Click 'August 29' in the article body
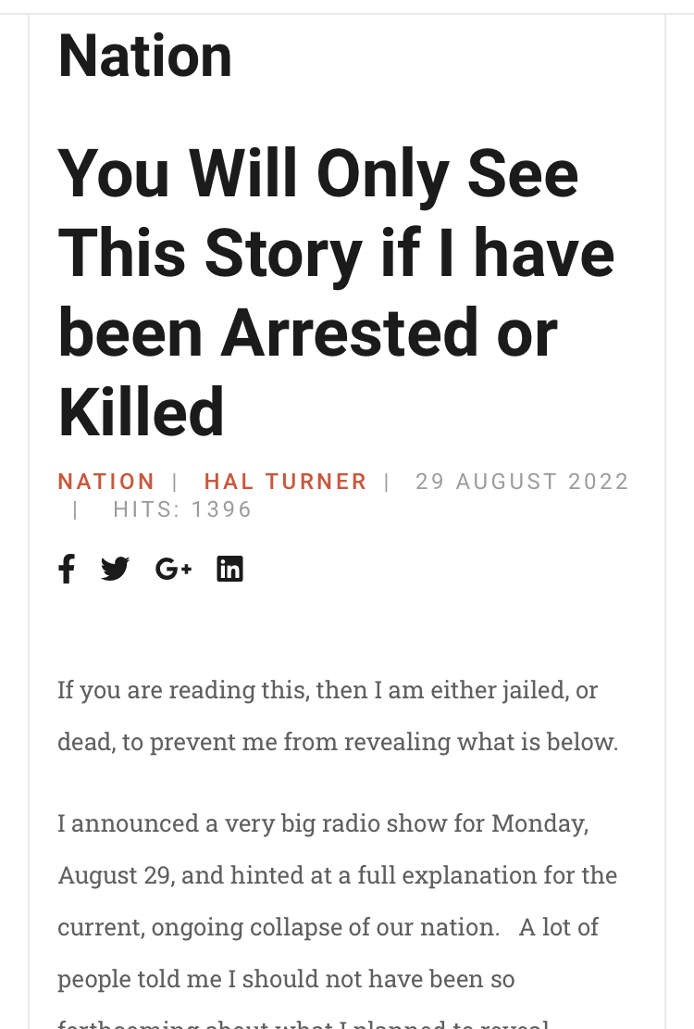694x1029 pixels. point(115,875)
